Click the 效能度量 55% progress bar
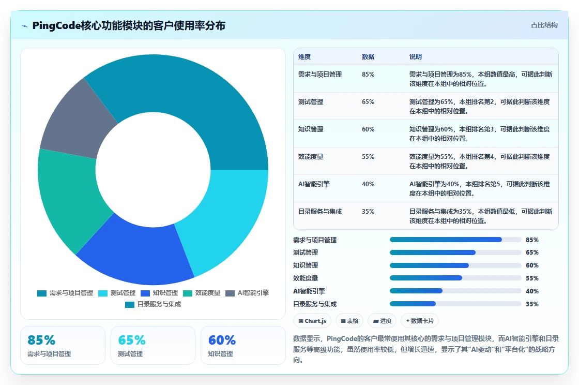Screen dimensions: 579x385 [455, 278]
